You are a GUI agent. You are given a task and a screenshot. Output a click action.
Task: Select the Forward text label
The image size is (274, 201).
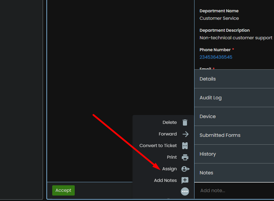[168, 134]
